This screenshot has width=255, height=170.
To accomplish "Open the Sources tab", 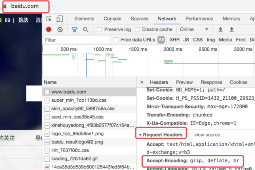I will point(139,18).
